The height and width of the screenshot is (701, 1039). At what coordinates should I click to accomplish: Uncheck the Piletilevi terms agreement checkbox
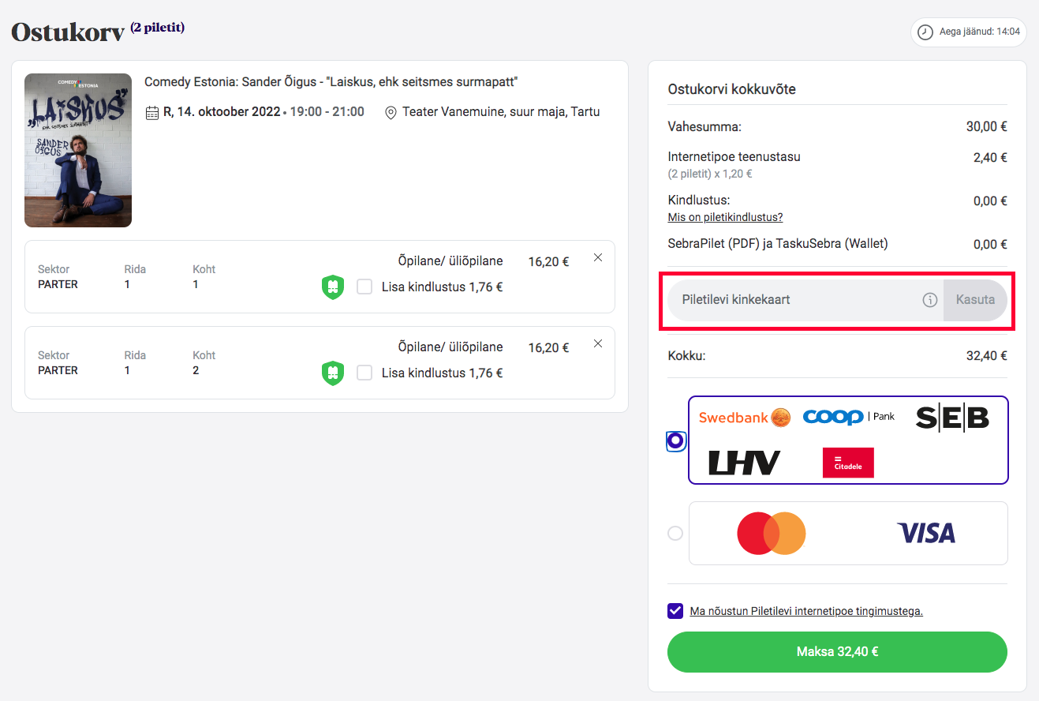[675, 611]
